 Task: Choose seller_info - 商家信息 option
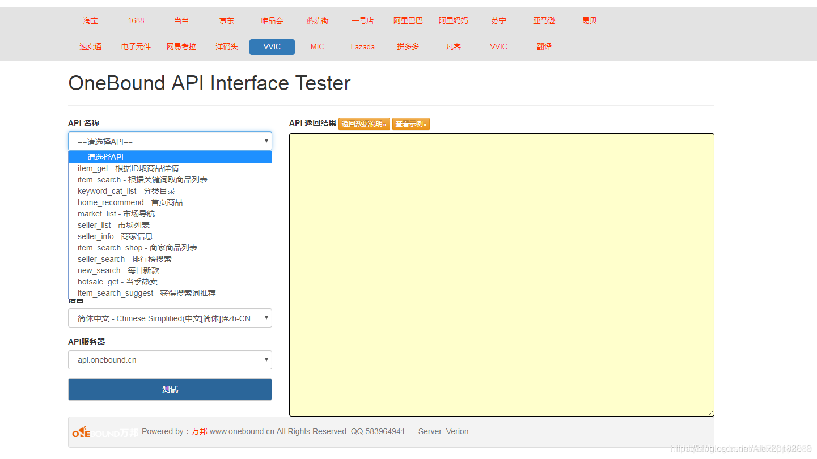tap(170, 236)
